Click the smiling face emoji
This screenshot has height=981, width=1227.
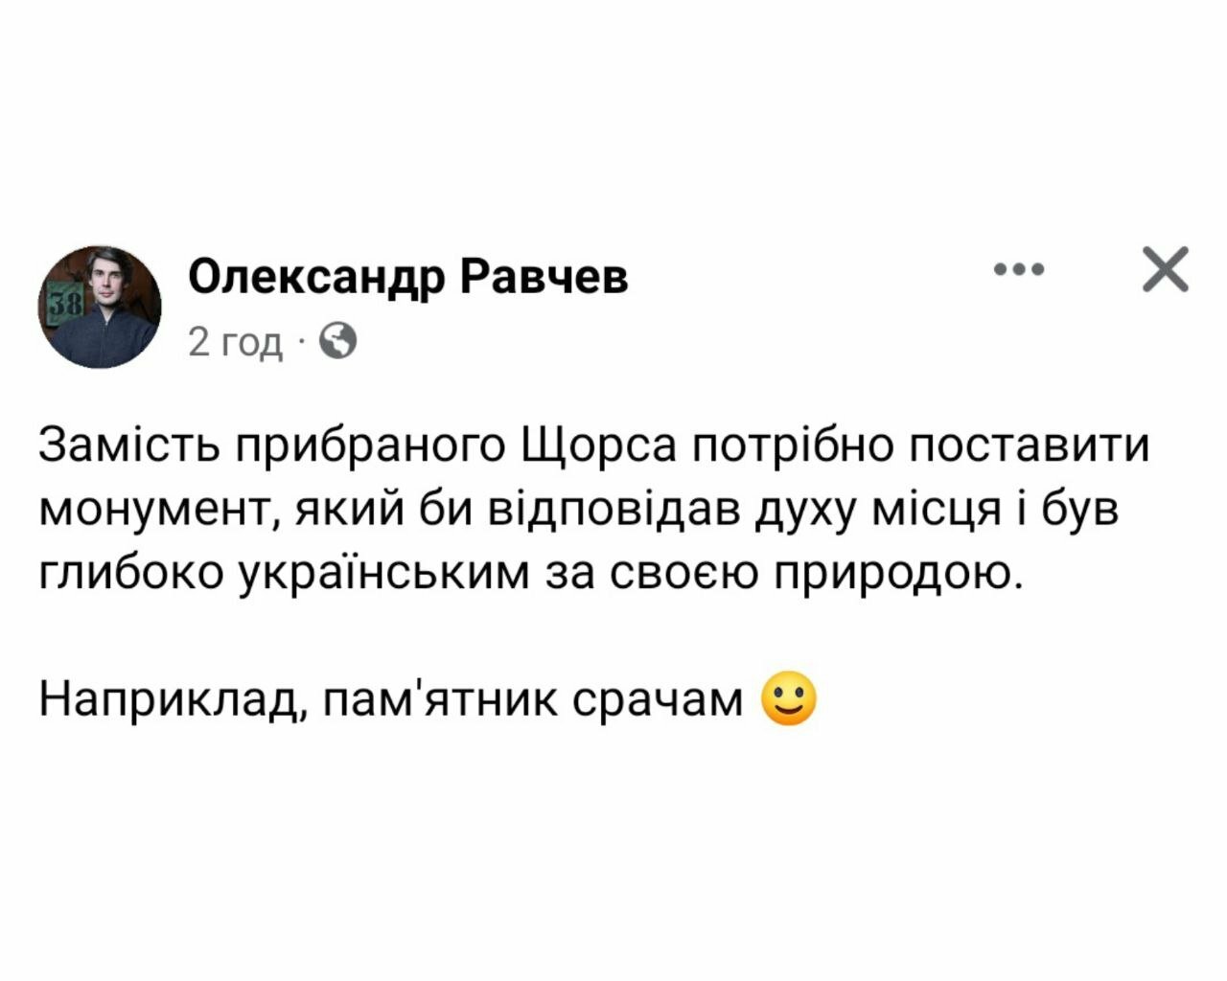(788, 700)
